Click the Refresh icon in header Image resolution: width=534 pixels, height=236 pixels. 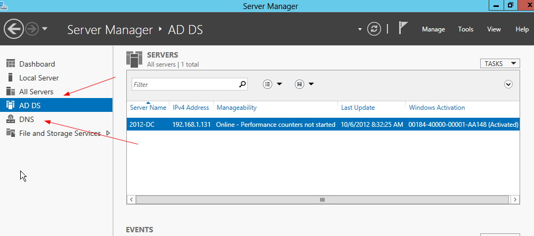(x=374, y=29)
